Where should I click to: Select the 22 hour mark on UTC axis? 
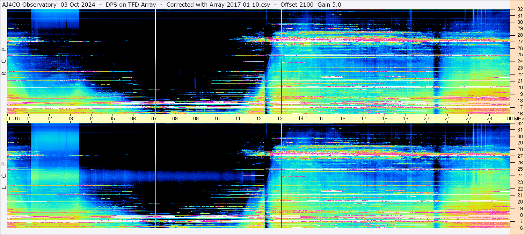coord(468,119)
